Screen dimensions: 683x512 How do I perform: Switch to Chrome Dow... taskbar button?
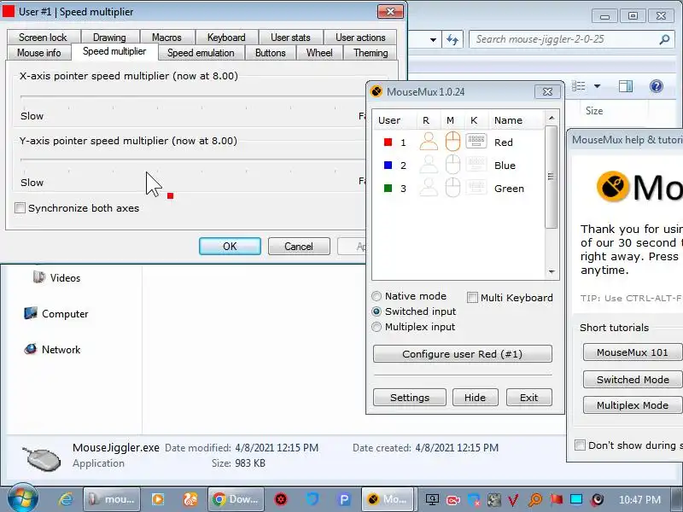(236, 499)
